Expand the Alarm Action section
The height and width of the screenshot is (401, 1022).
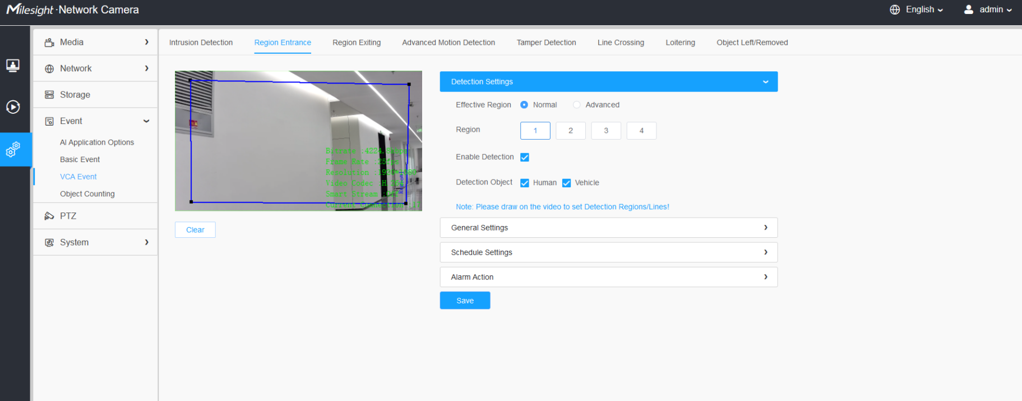pos(609,277)
